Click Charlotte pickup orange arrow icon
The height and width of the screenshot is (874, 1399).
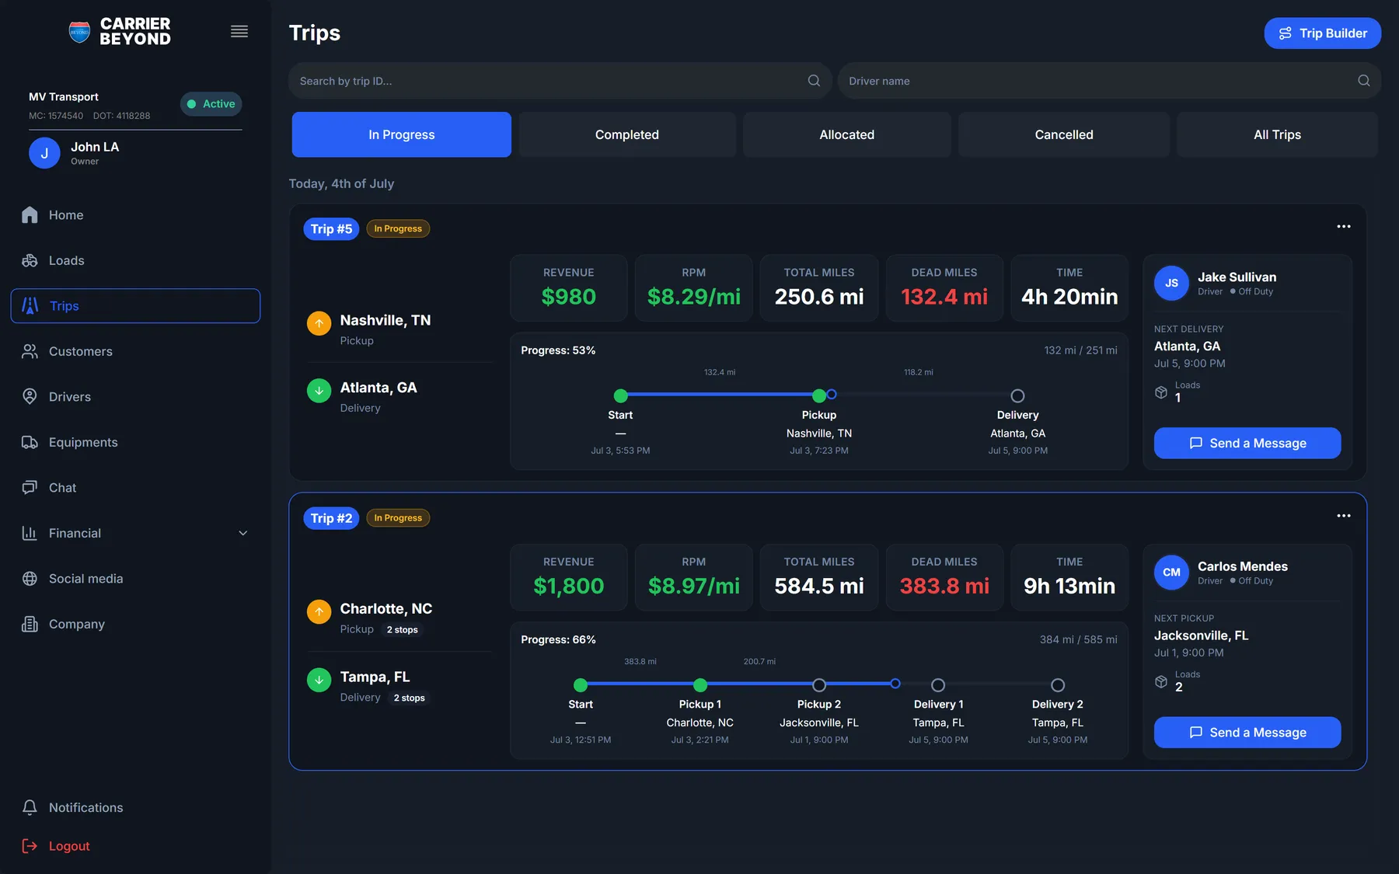(x=319, y=612)
